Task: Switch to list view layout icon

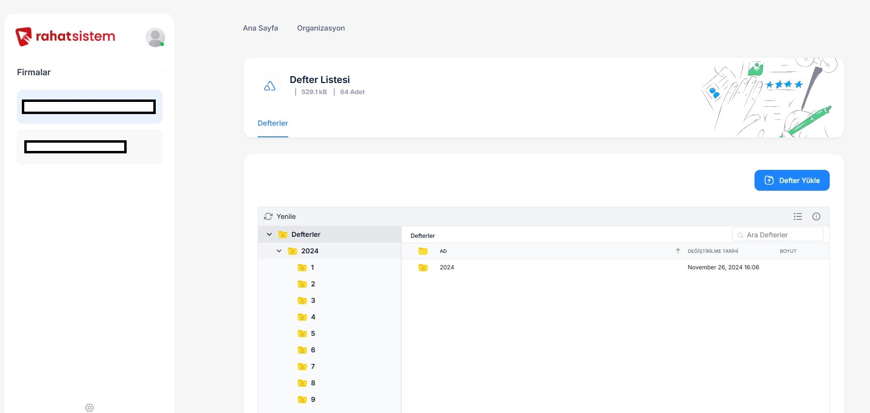Action: (798, 216)
